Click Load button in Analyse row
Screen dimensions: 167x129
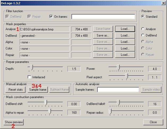pyautogui.click(x=125, y=29)
